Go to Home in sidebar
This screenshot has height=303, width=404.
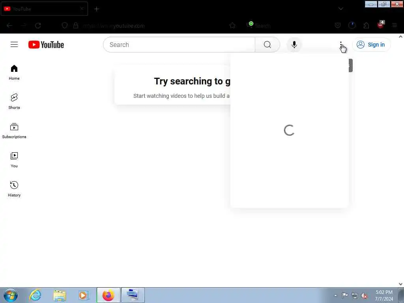(14, 73)
